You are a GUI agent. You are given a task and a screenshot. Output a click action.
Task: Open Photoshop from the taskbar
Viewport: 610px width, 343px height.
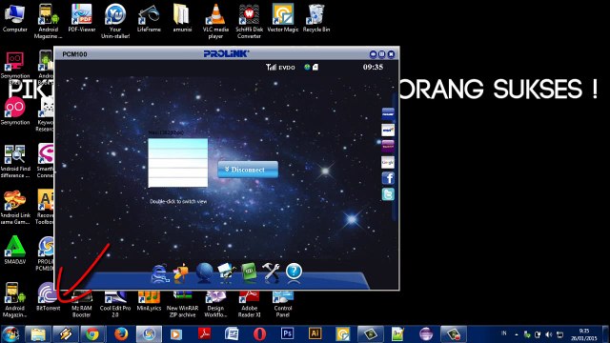[288, 333]
